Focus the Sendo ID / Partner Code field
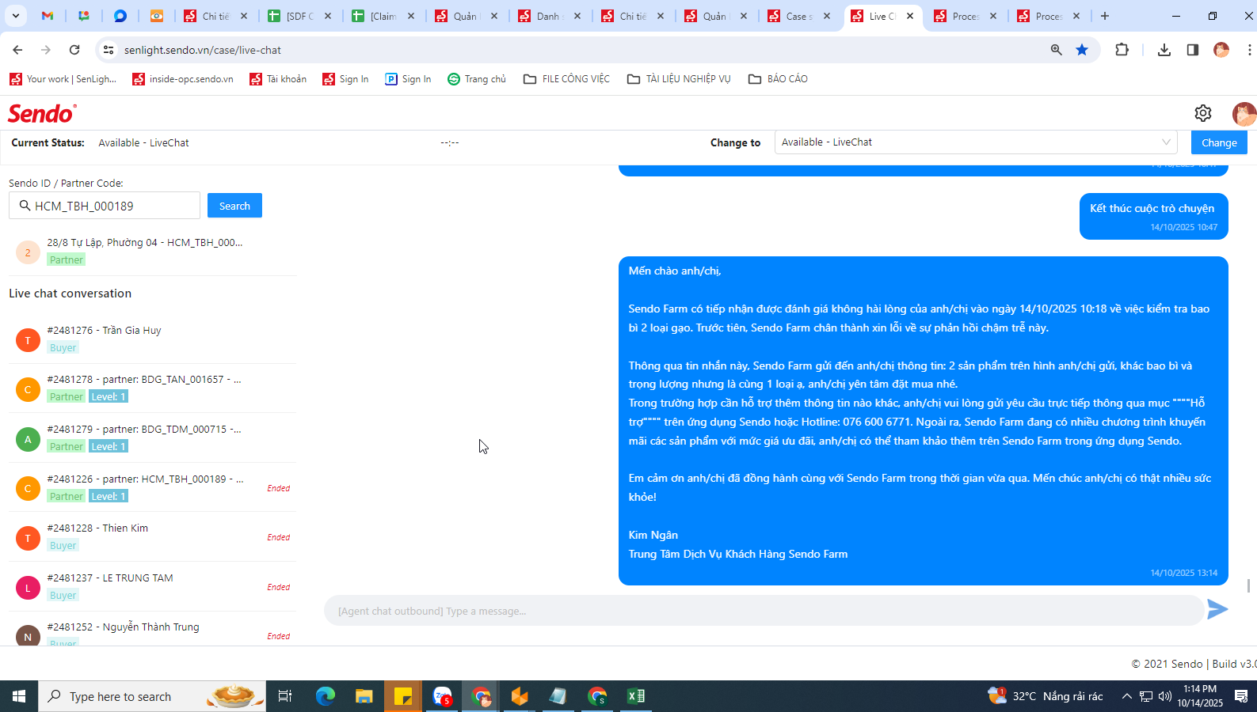 click(105, 206)
